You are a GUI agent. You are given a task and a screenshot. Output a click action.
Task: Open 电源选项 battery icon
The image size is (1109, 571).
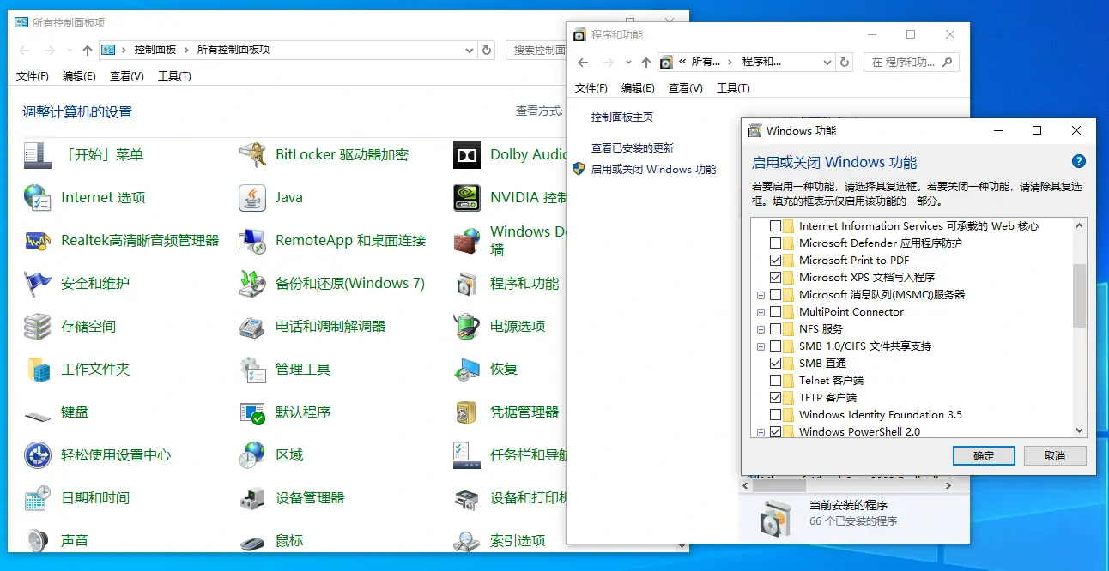[467, 327]
